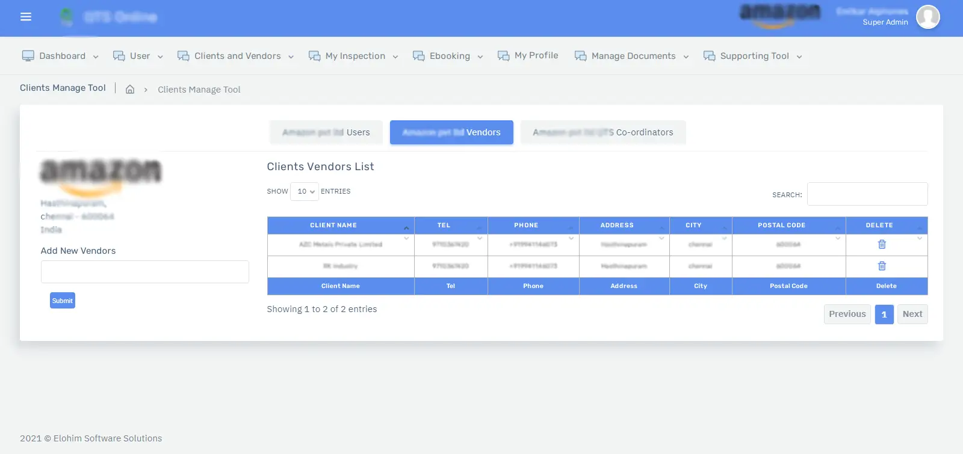Screen dimensions: 963x454
Task: Expand the Supporting Tool dropdown menu
Action: click(x=753, y=56)
